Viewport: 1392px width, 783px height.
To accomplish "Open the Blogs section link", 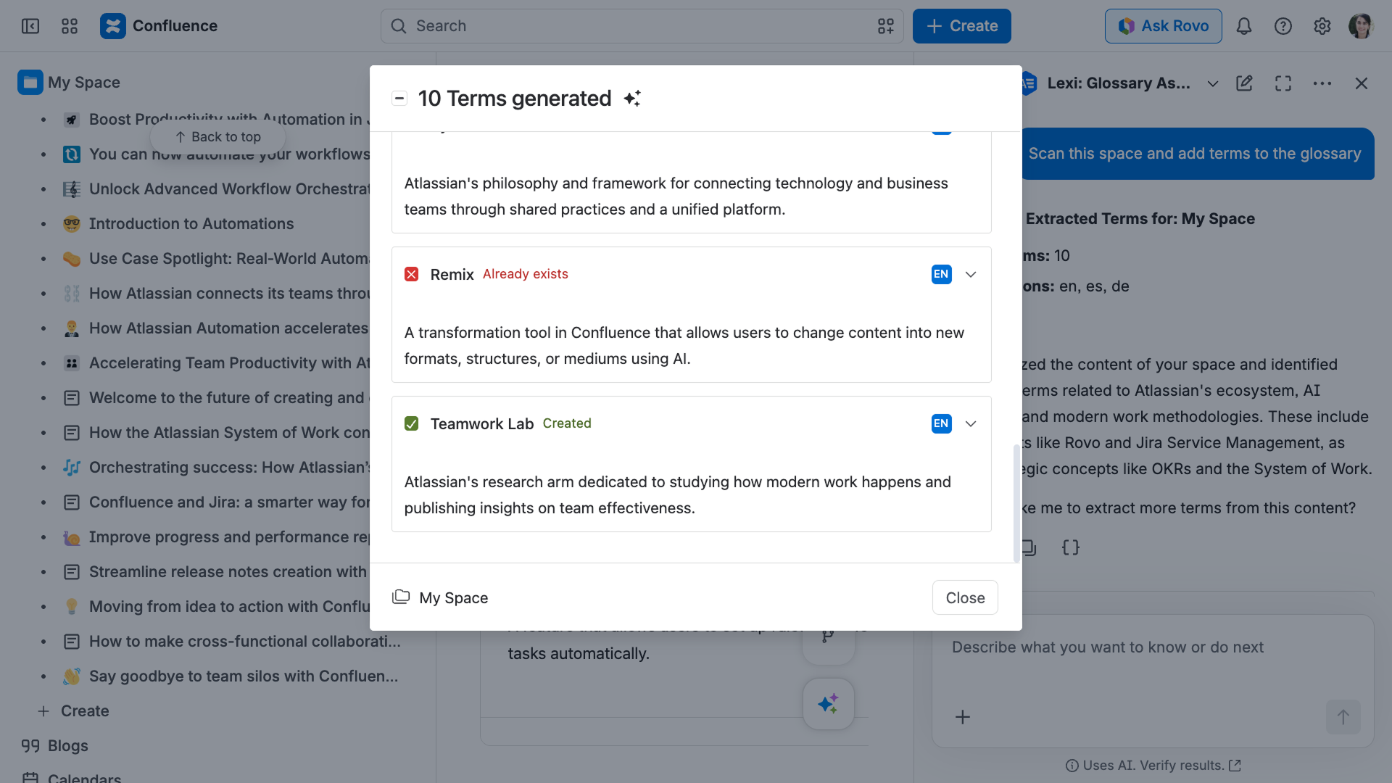I will [68, 746].
